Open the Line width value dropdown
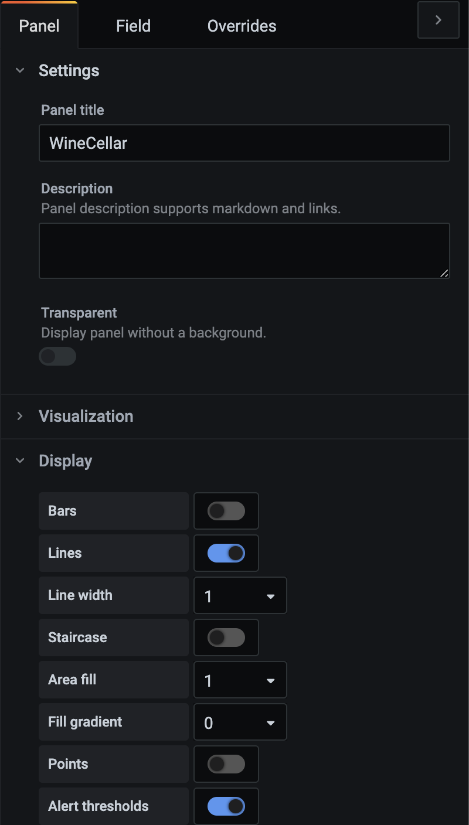 tap(240, 595)
